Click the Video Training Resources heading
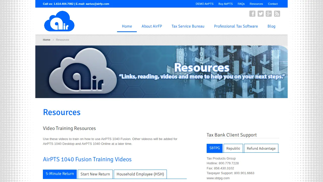 coord(69,128)
